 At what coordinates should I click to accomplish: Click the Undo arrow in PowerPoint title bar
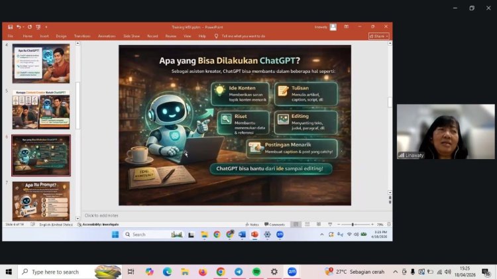(19, 27)
